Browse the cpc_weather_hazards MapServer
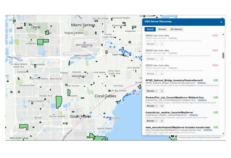231x158 pixels. click(152, 121)
